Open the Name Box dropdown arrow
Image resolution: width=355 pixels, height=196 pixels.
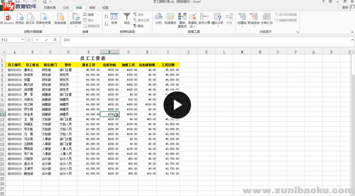click(x=28, y=40)
